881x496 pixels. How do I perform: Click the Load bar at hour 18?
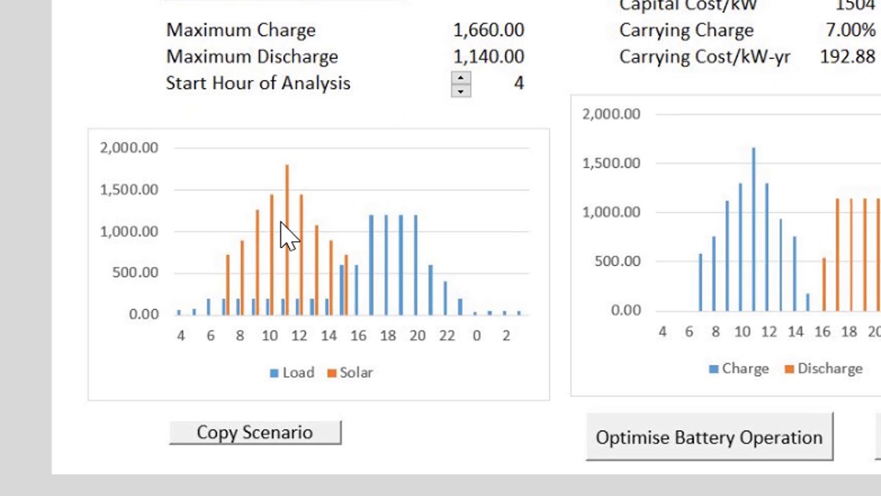tap(386, 265)
